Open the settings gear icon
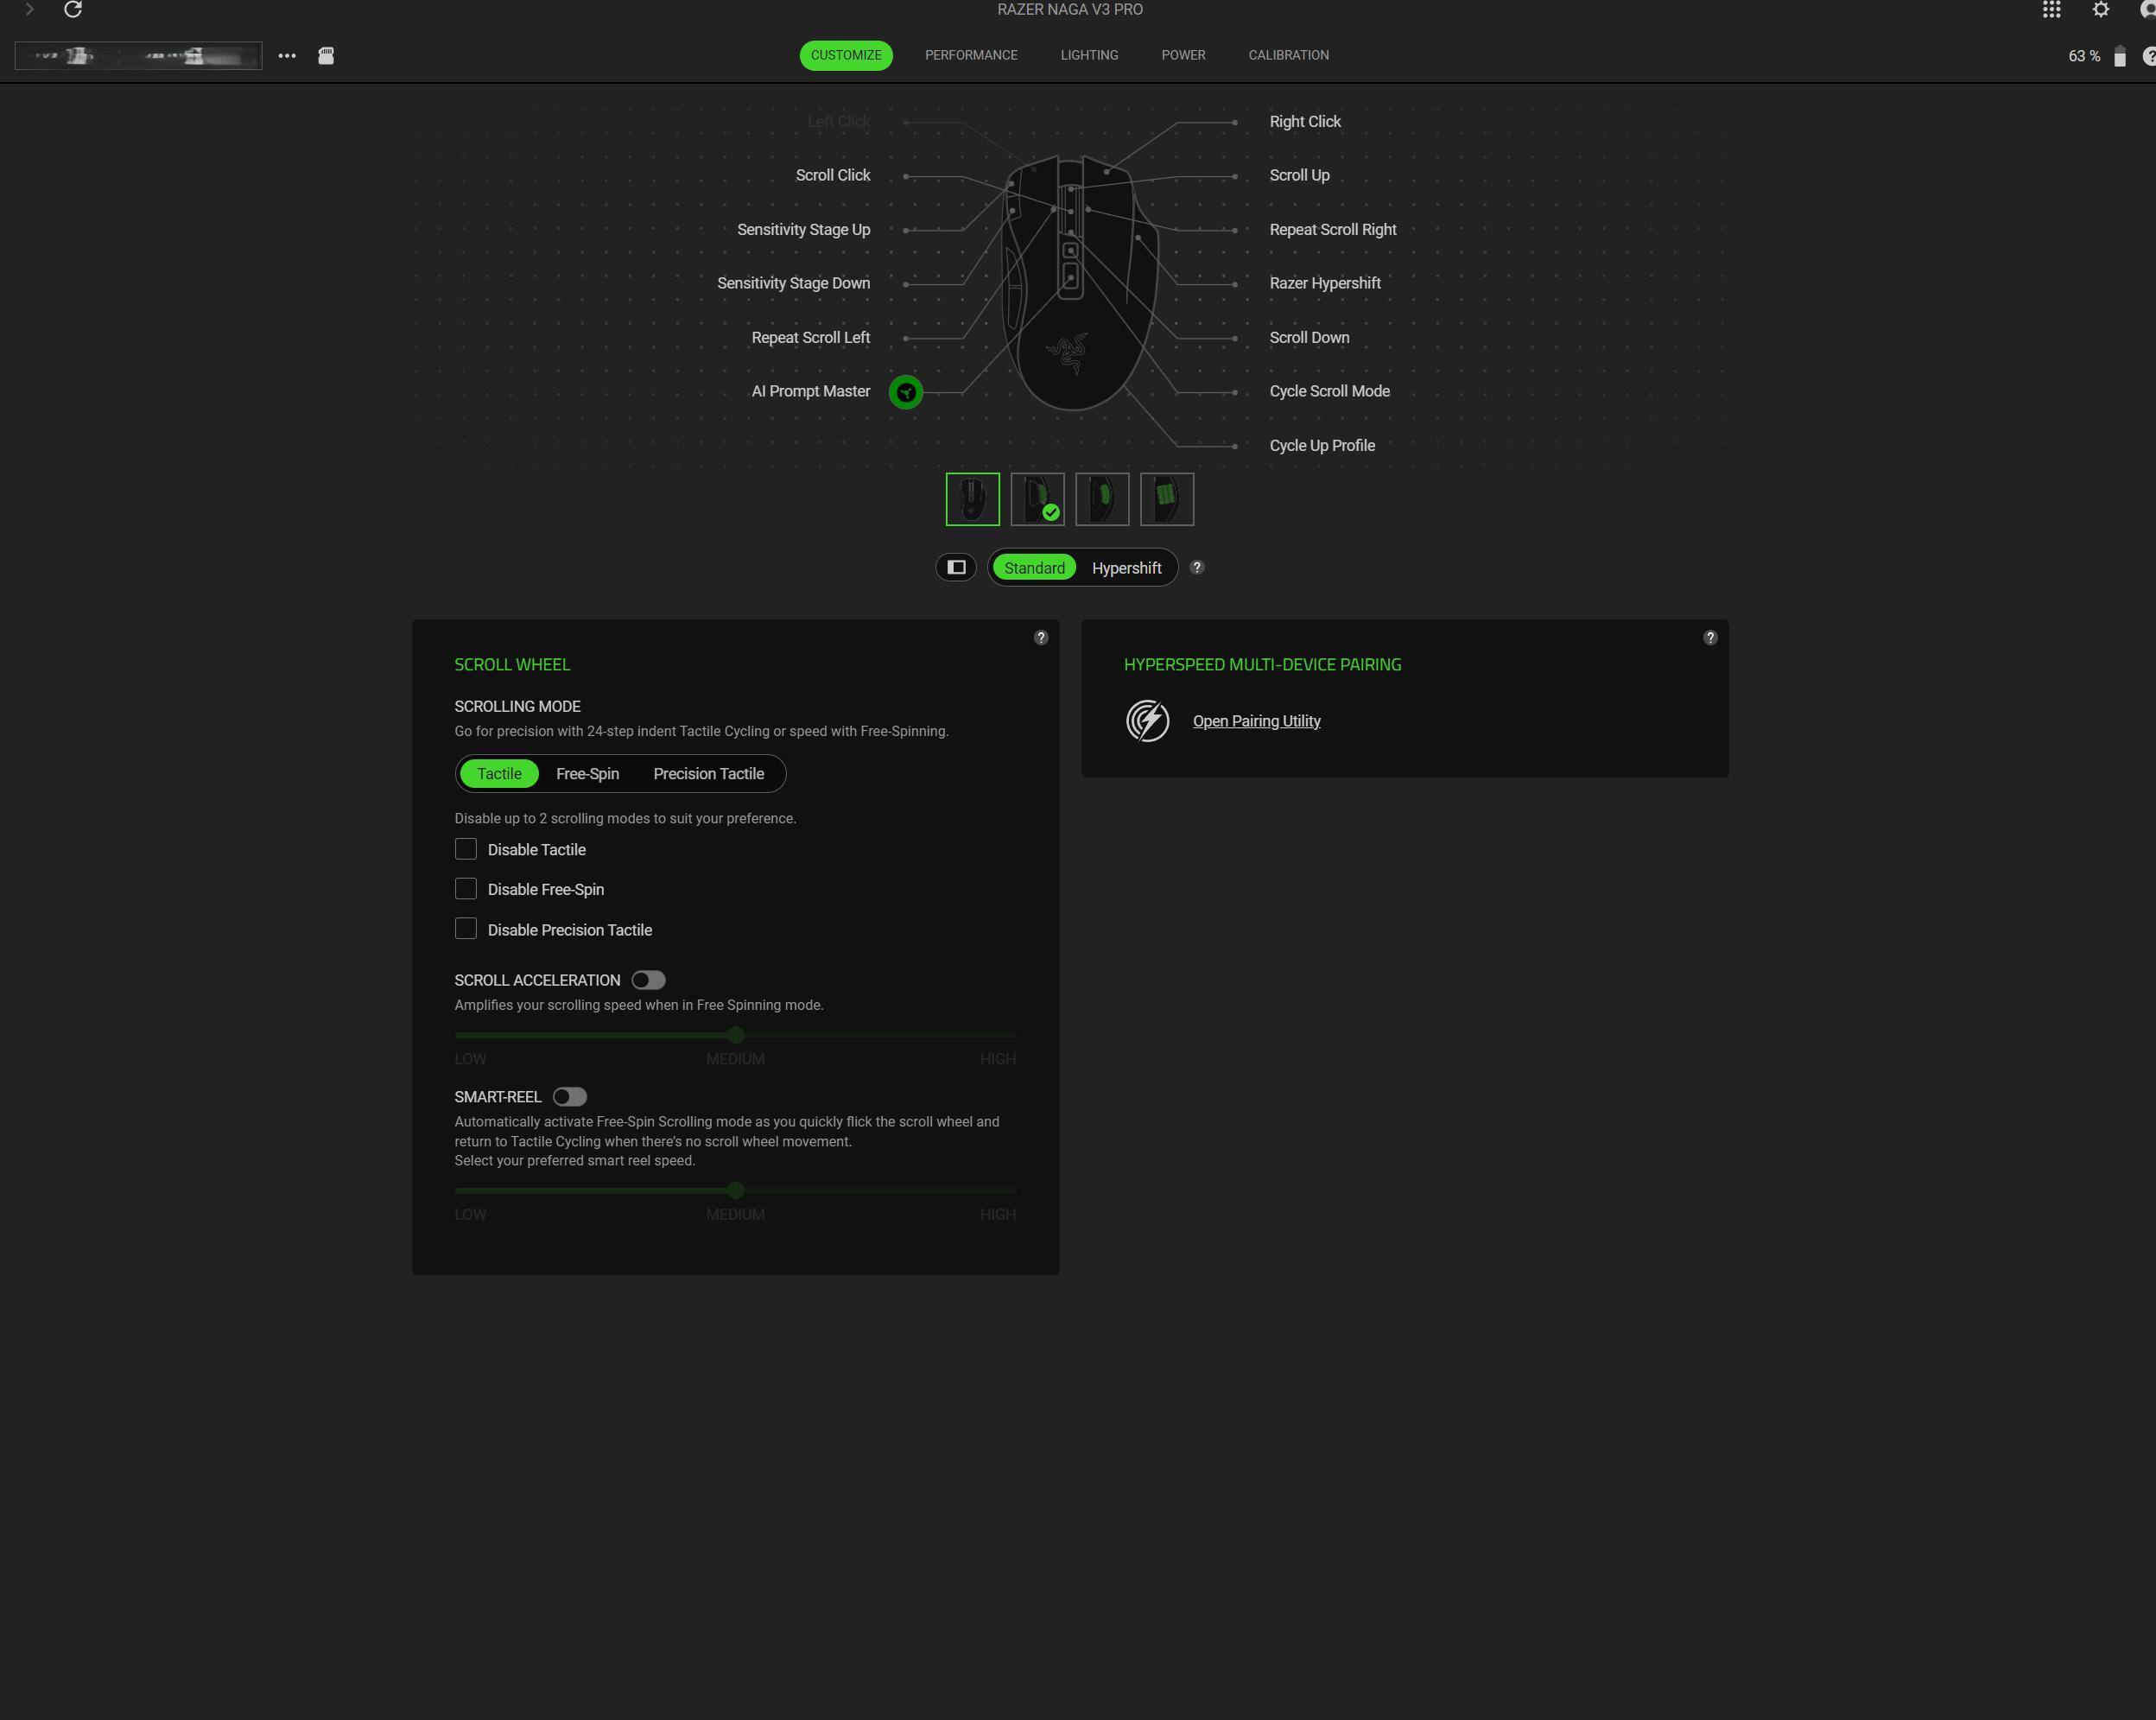The height and width of the screenshot is (1720, 2156). [2101, 10]
